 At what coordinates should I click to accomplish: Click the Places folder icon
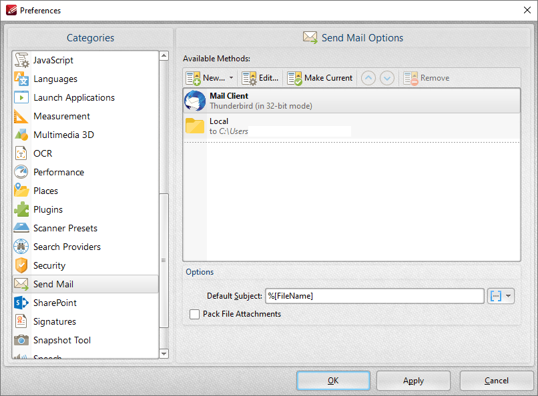21,191
